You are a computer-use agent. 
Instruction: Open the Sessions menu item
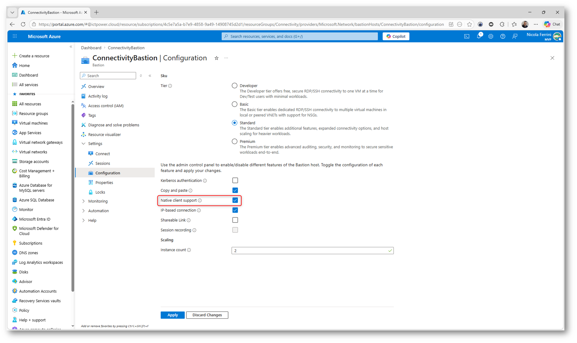[x=103, y=163]
